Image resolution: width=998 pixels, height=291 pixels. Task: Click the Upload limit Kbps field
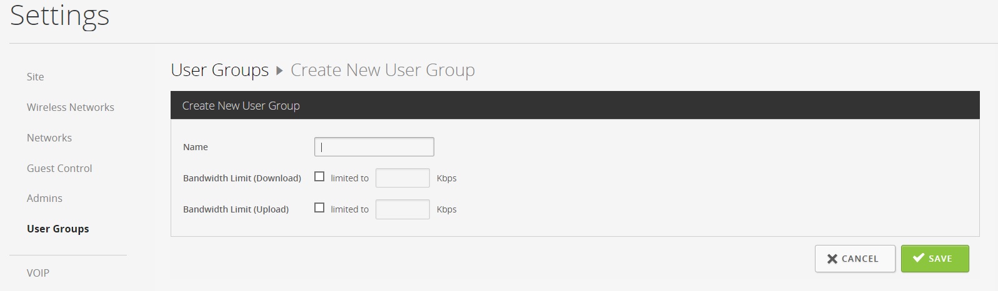click(402, 209)
